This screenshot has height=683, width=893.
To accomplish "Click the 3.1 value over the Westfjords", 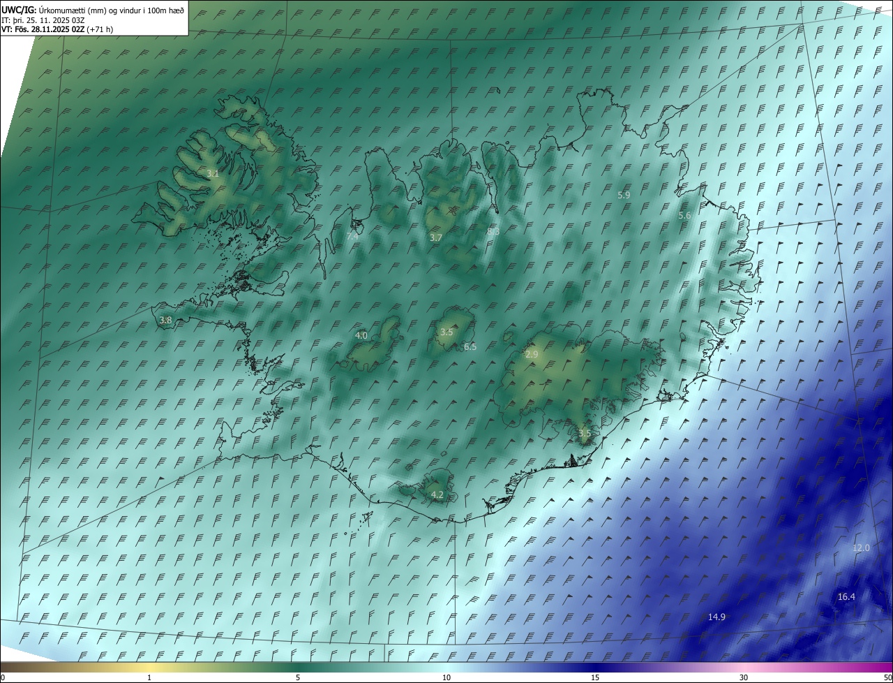I will (x=213, y=173).
